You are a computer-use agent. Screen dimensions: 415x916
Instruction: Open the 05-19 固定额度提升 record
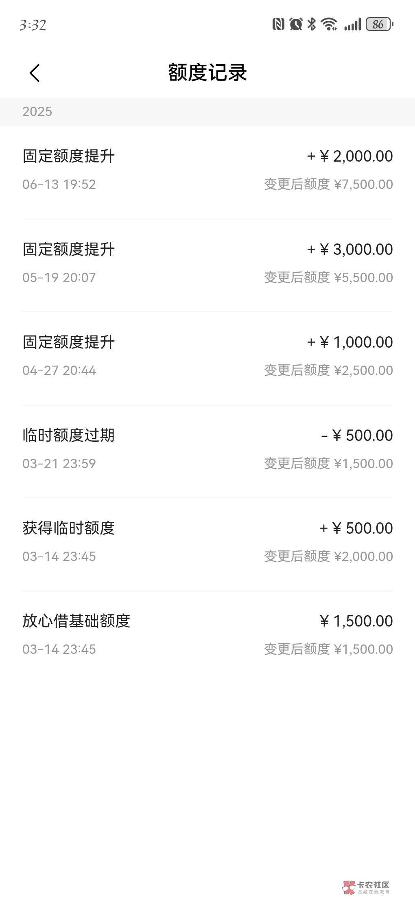coord(207,263)
